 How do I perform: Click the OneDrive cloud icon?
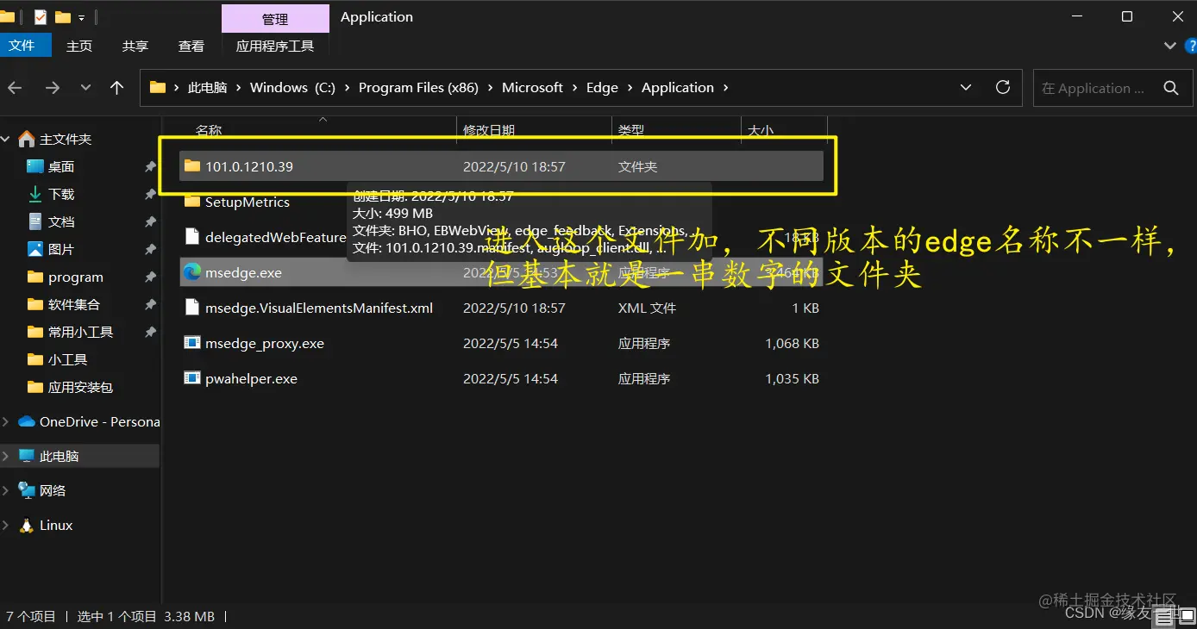[x=27, y=421]
